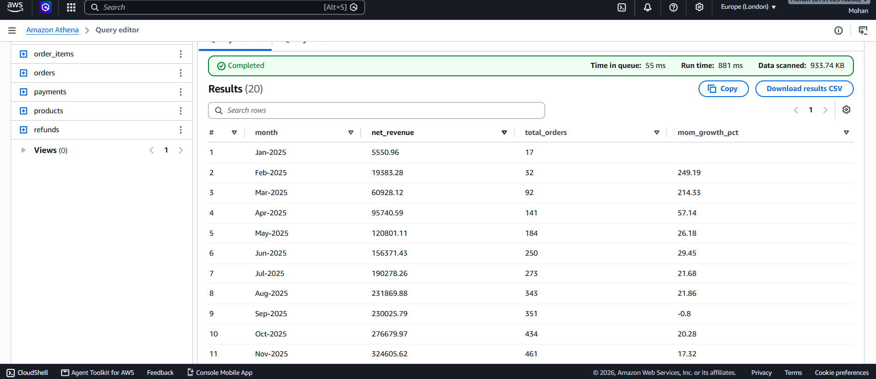This screenshot has height=379, width=876.
Task: Open the Europe (London) region dropdown
Action: click(x=748, y=7)
